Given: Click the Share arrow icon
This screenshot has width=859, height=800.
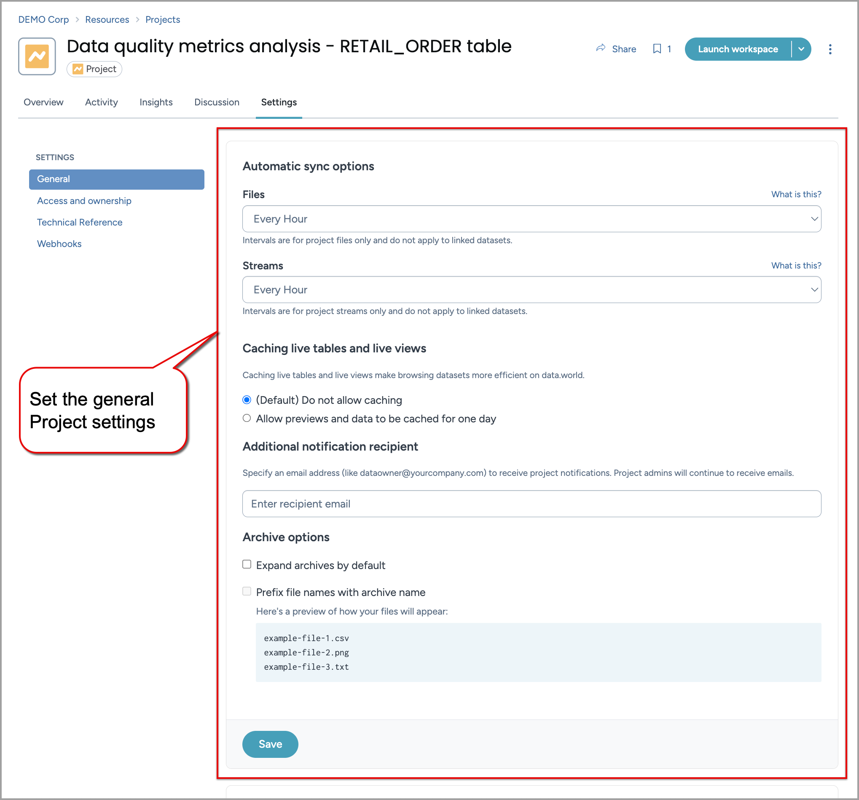Looking at the screenshot, I should click(600, 48).
